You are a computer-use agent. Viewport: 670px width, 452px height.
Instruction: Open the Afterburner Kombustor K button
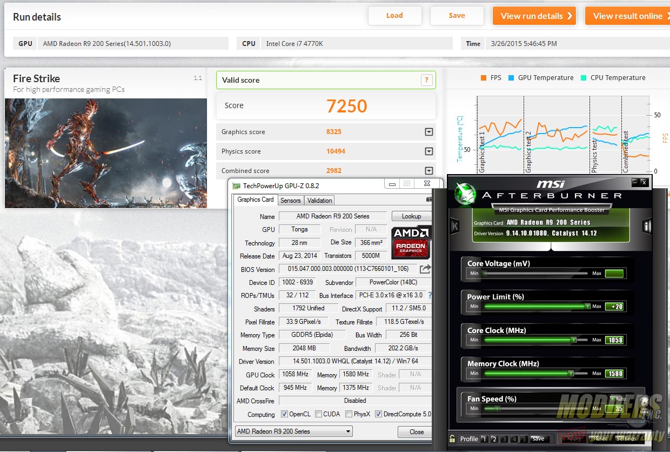click(455, 225)
